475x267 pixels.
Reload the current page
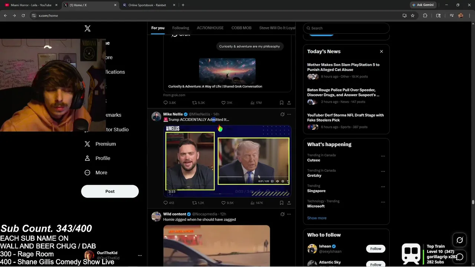(23, 16)
